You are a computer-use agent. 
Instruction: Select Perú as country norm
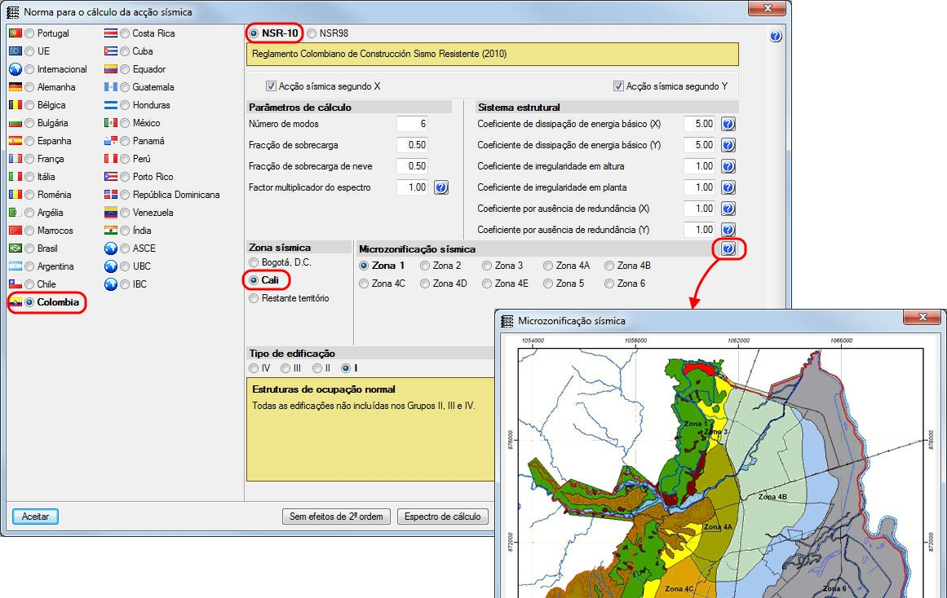click(x=125, y=159)
